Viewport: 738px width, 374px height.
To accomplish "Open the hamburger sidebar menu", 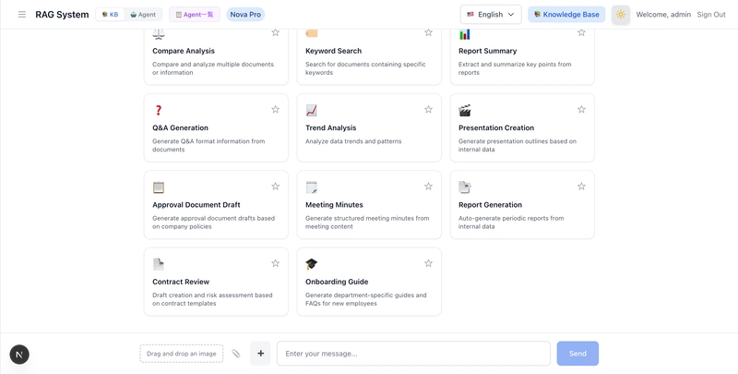I will 22,15.
